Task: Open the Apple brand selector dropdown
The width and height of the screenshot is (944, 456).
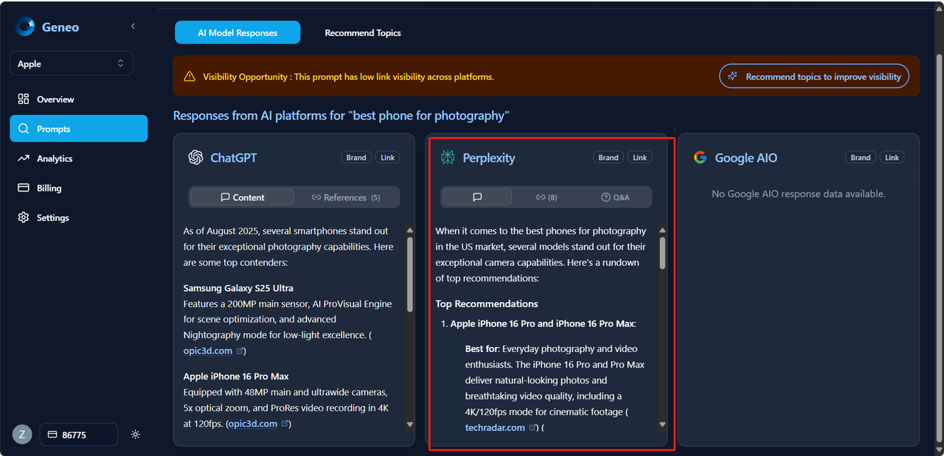Action: [72, 63]
